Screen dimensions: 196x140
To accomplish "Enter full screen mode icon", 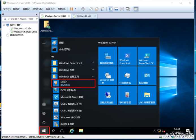I will [x=122, y=9].
